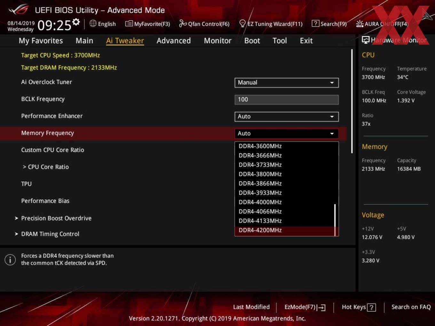Open the Exit tab
The height and width of the screenshot is (326, 435).
click(x=306, y=41)
